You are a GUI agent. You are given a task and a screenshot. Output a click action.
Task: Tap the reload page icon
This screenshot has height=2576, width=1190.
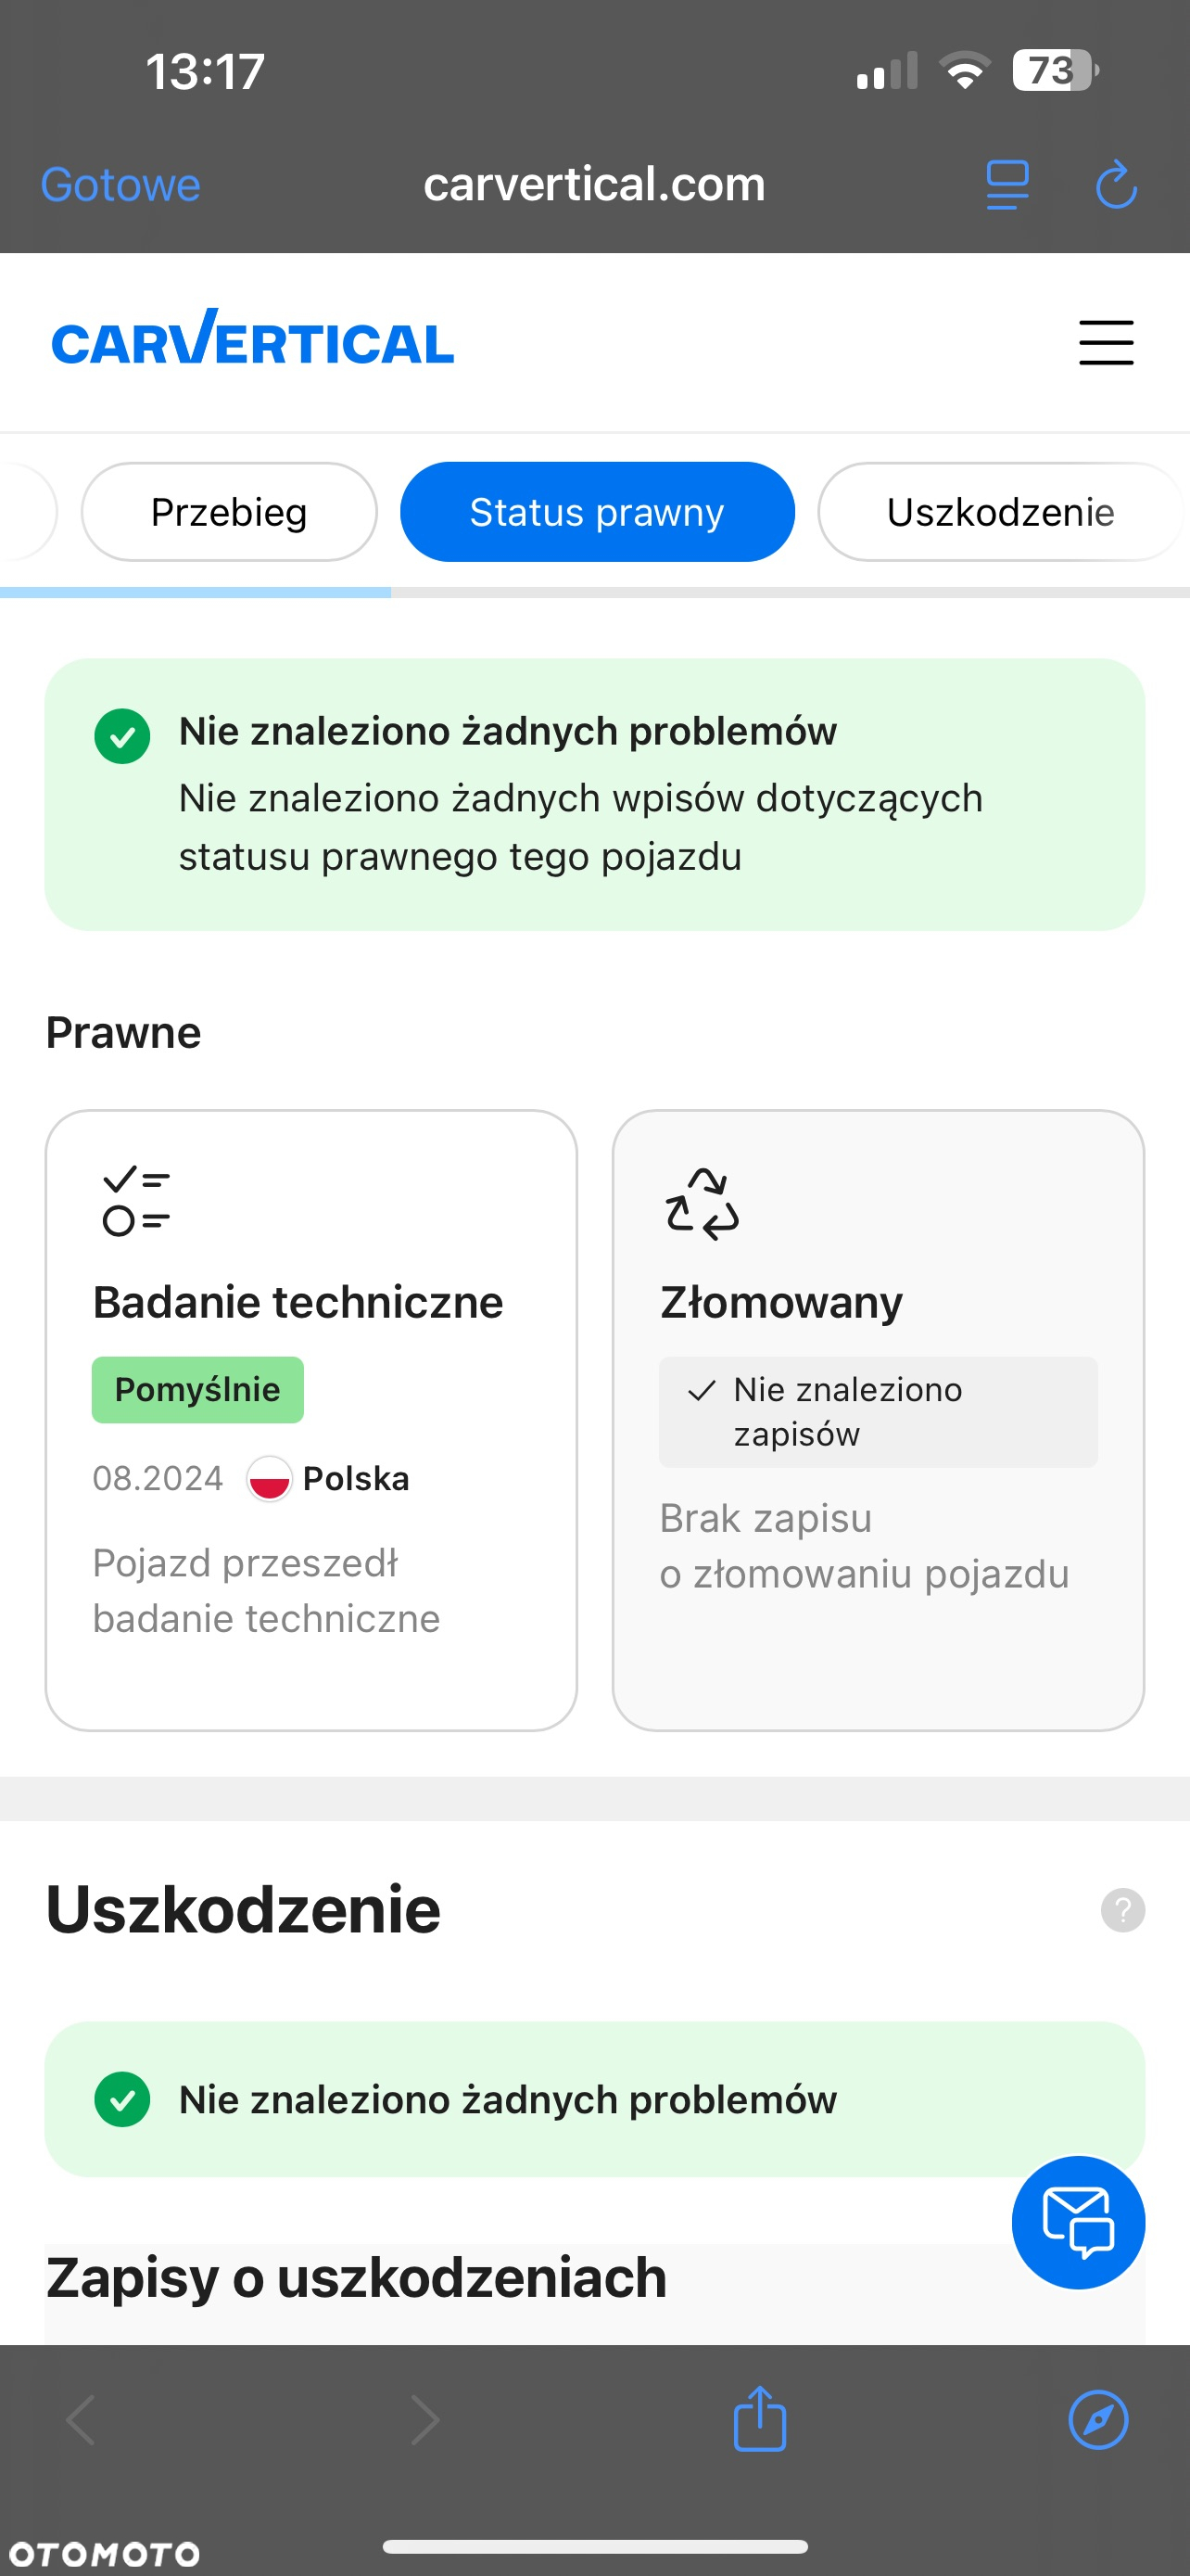[x=1116, y=185]
